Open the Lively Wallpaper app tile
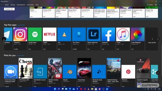Viewport: 162px width, 91px height. 138,39
